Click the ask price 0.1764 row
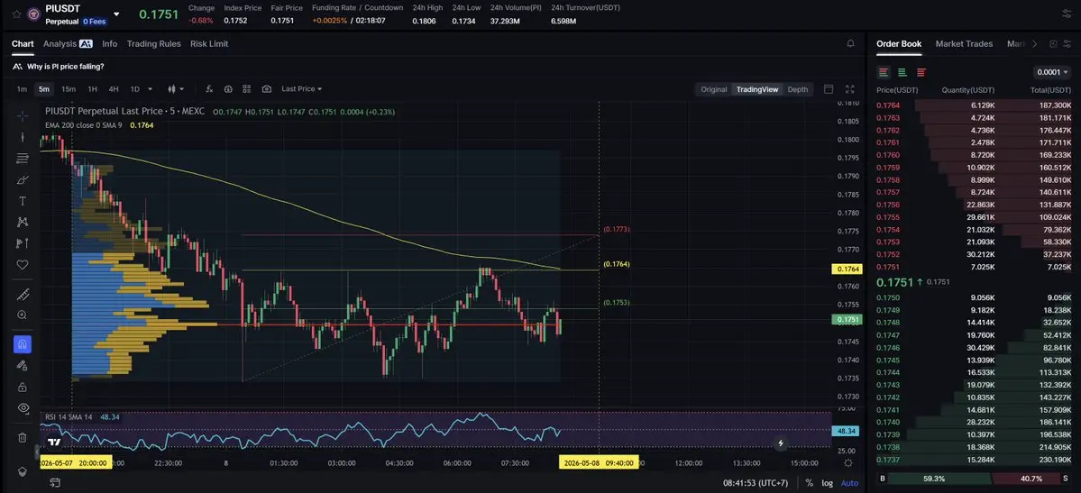This screenshot has width=1081, height=493. point(974,105)
